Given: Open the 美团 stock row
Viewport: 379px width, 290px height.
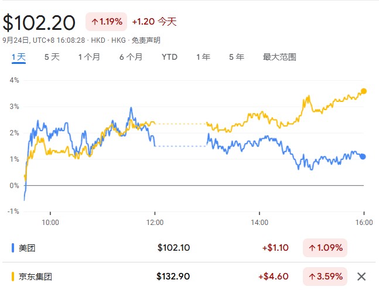Looking at the screenshot, I should [28, 248].
